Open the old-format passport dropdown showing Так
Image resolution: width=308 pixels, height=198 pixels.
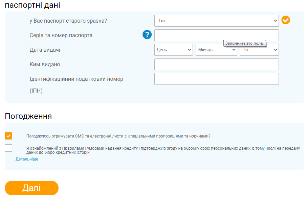coord(217,21)
